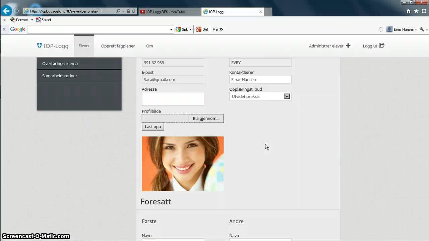Click the plus icon beside Administrer elever

(x=348, y=46)
